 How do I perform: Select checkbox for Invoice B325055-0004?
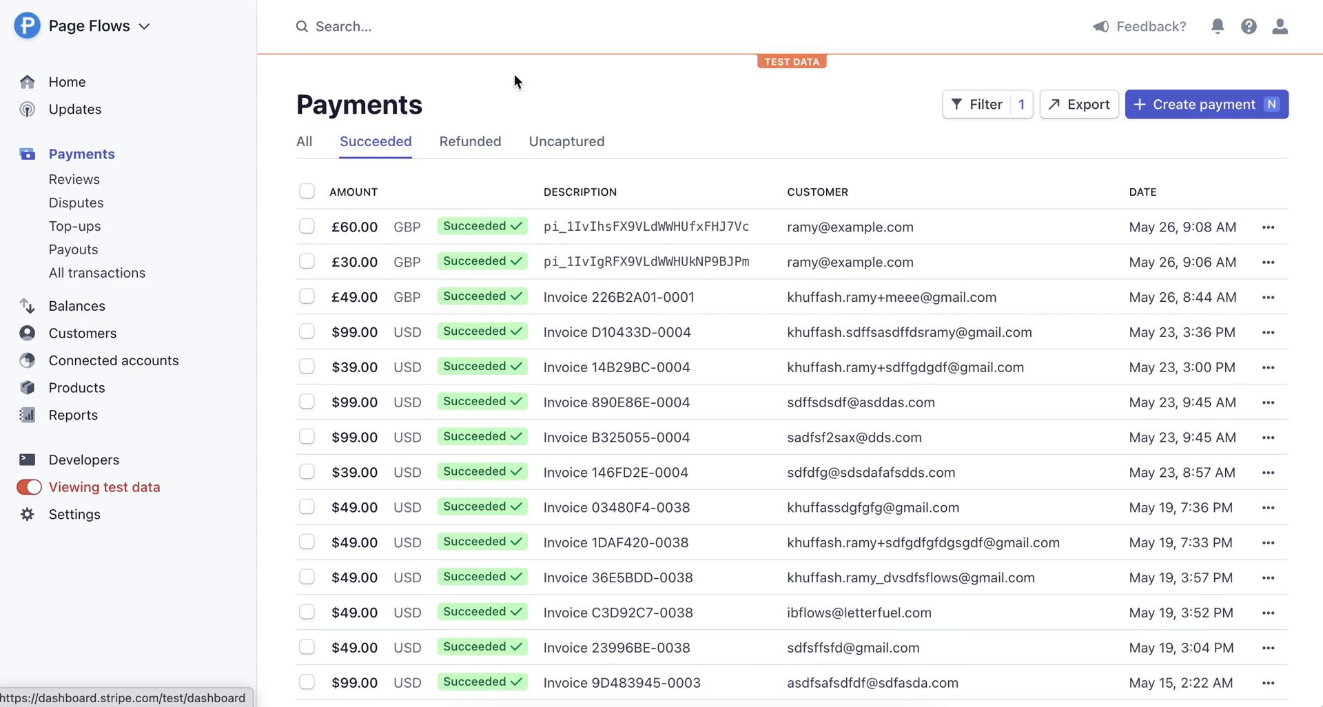(307, 438)
